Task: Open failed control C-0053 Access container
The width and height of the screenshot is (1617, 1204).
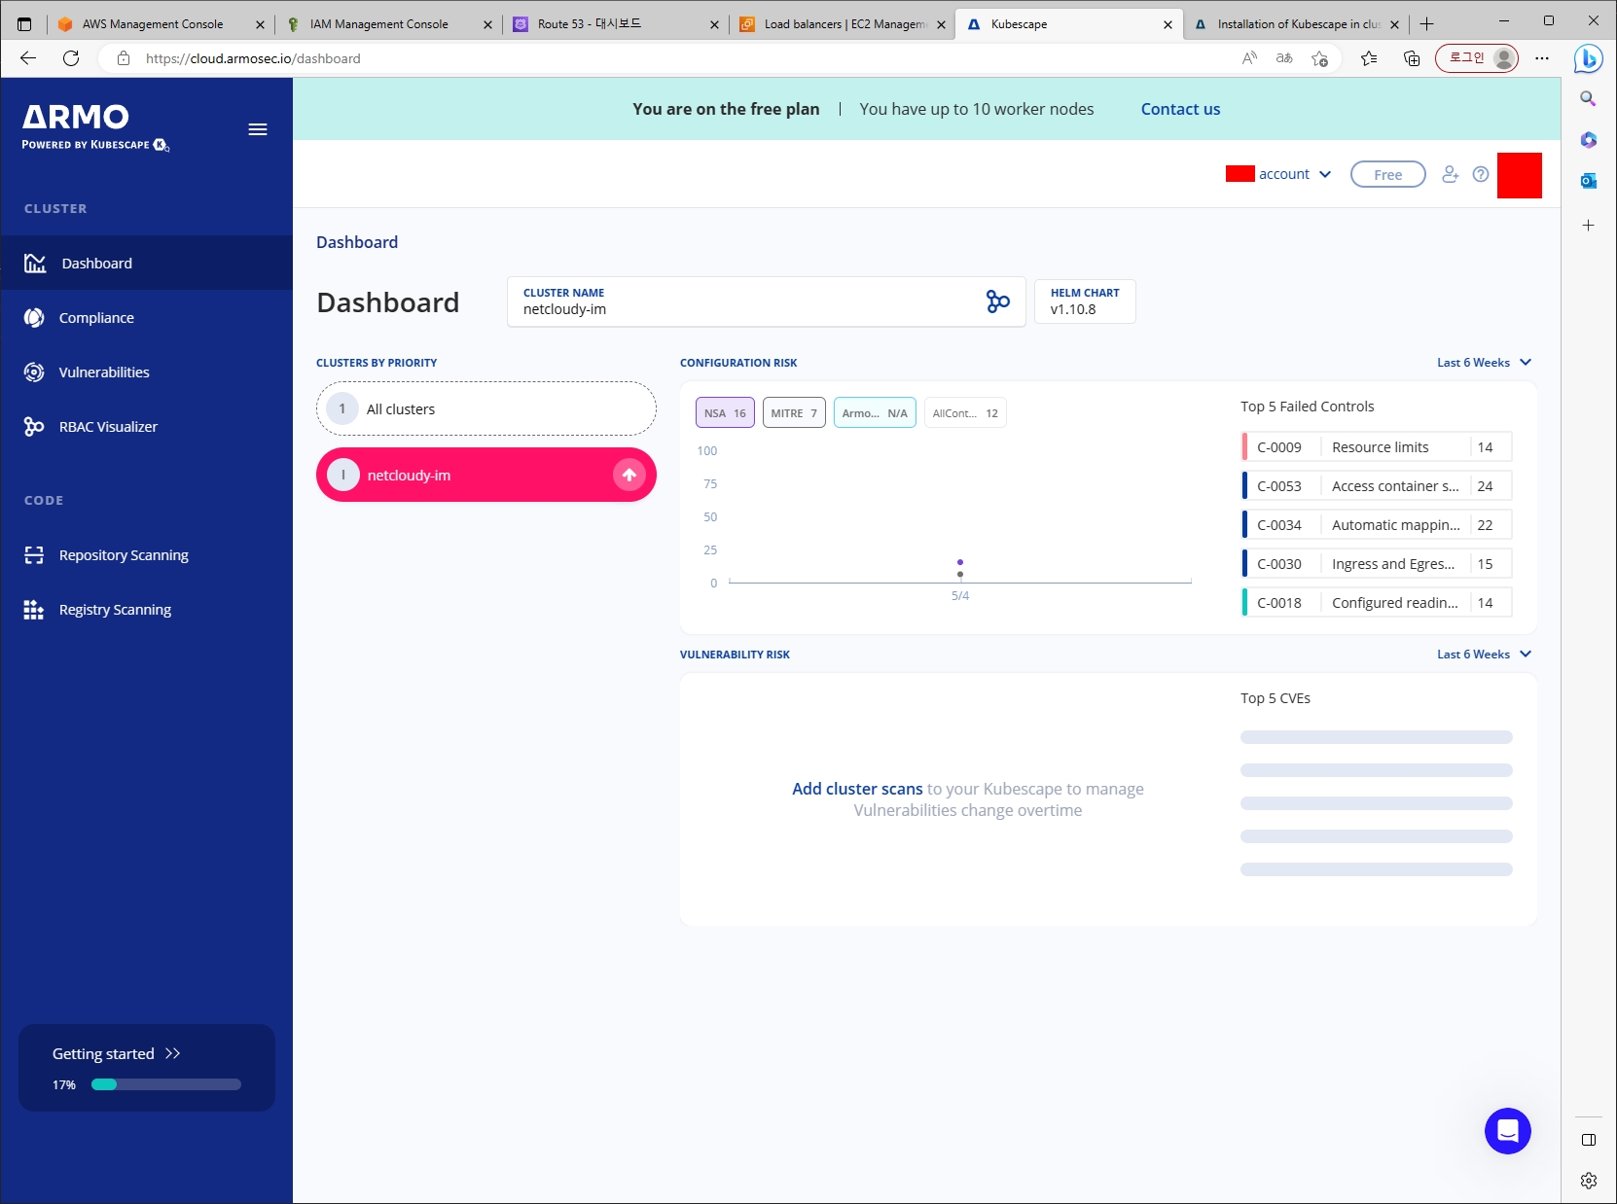Action: click(1377, 486)
